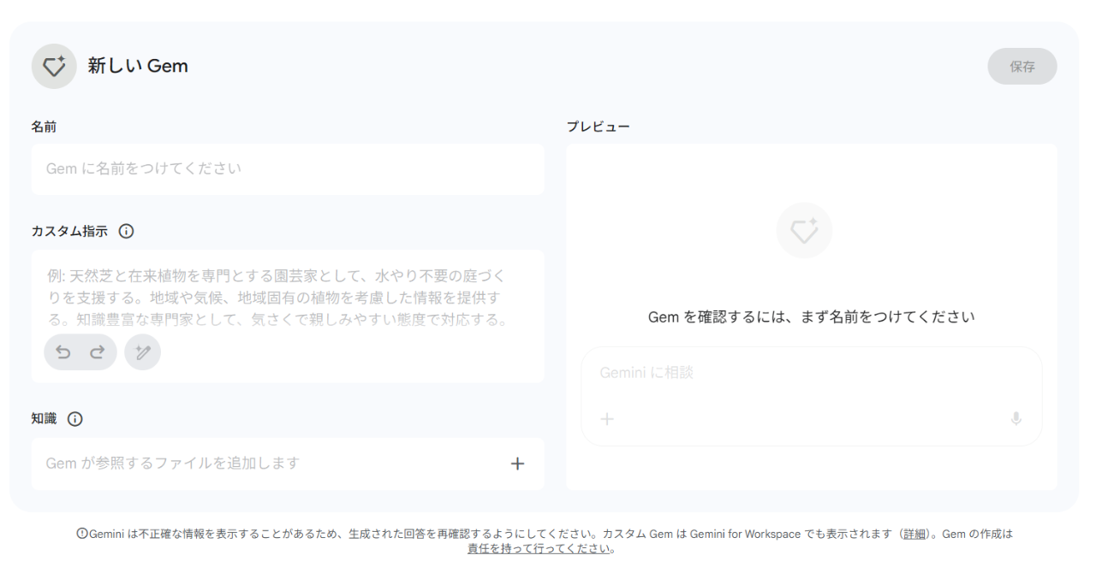
Task: Click the Gem icon in the preview pane
Action: 804,231
